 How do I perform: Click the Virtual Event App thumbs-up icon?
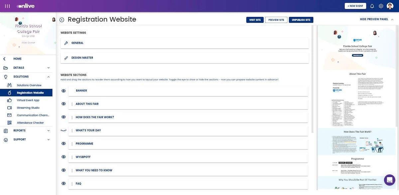(x=10, y=100)
